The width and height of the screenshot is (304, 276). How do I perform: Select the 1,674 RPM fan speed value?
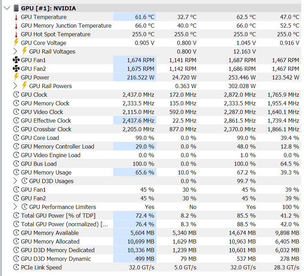point(140,60)
